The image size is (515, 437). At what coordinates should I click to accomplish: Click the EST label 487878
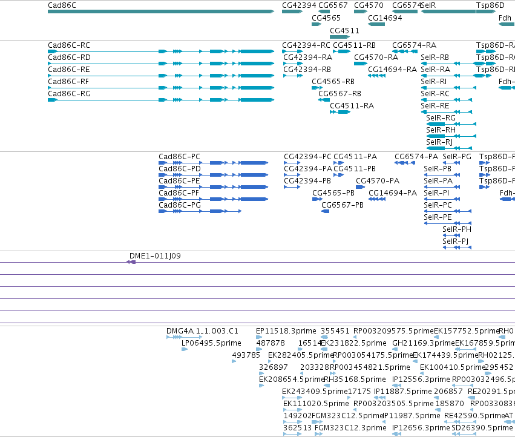[x=271, y=343]
